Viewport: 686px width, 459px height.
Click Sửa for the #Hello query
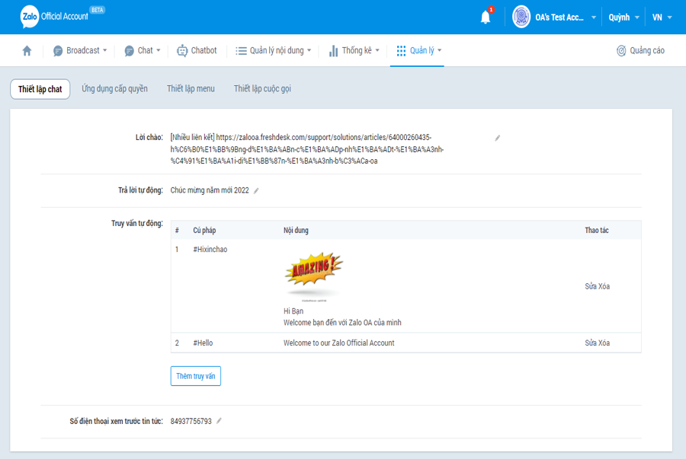(x=591, y=343)
